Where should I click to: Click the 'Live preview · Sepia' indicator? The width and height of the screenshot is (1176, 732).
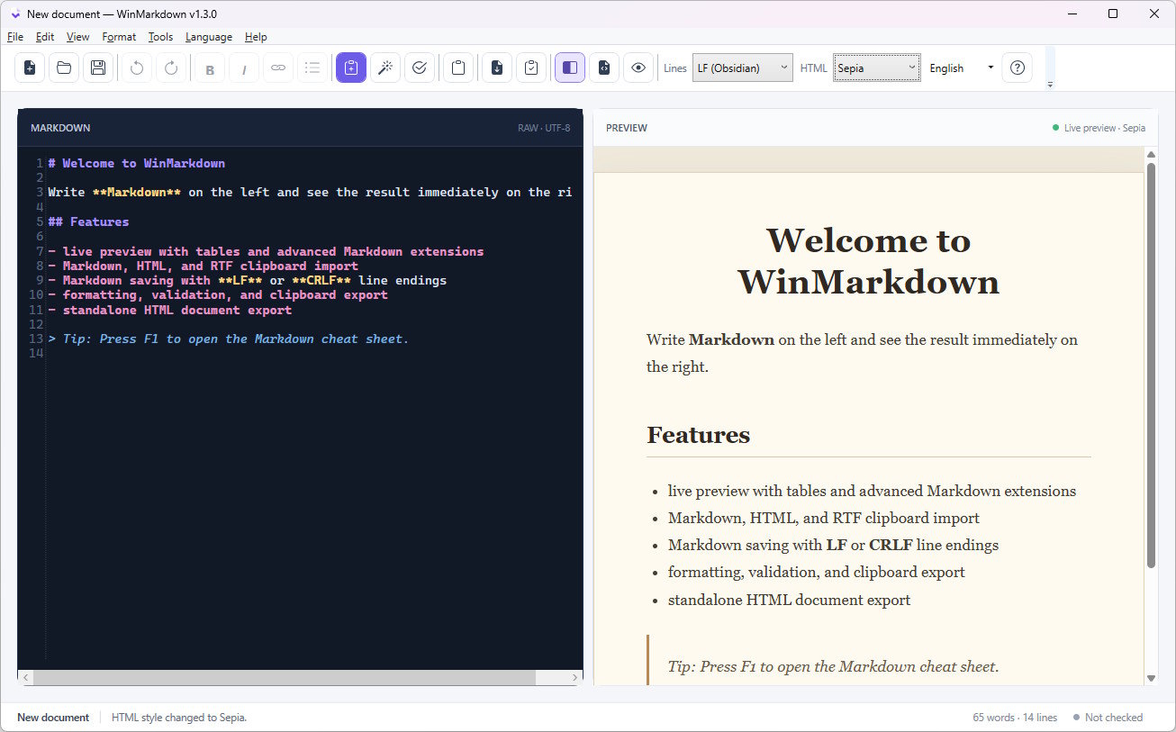point(1099,128)
